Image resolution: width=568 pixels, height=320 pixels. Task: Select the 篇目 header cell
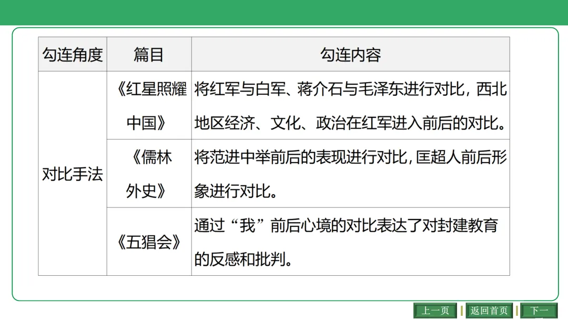[x=149, y=54]
